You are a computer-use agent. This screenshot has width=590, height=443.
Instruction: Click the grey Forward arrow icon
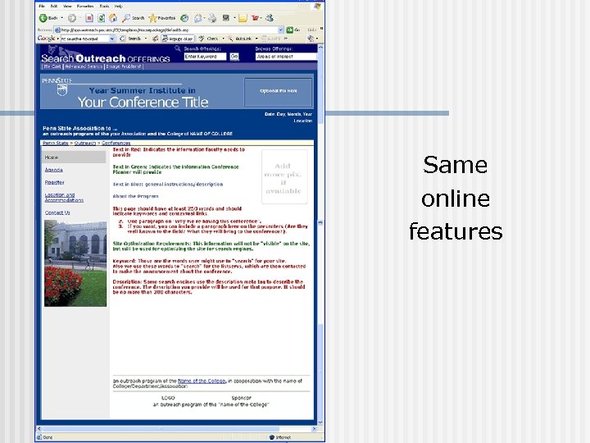pos(72,18)
